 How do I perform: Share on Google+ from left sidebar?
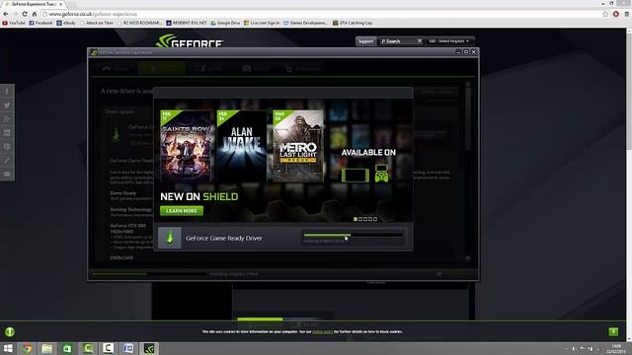[7, 118]
